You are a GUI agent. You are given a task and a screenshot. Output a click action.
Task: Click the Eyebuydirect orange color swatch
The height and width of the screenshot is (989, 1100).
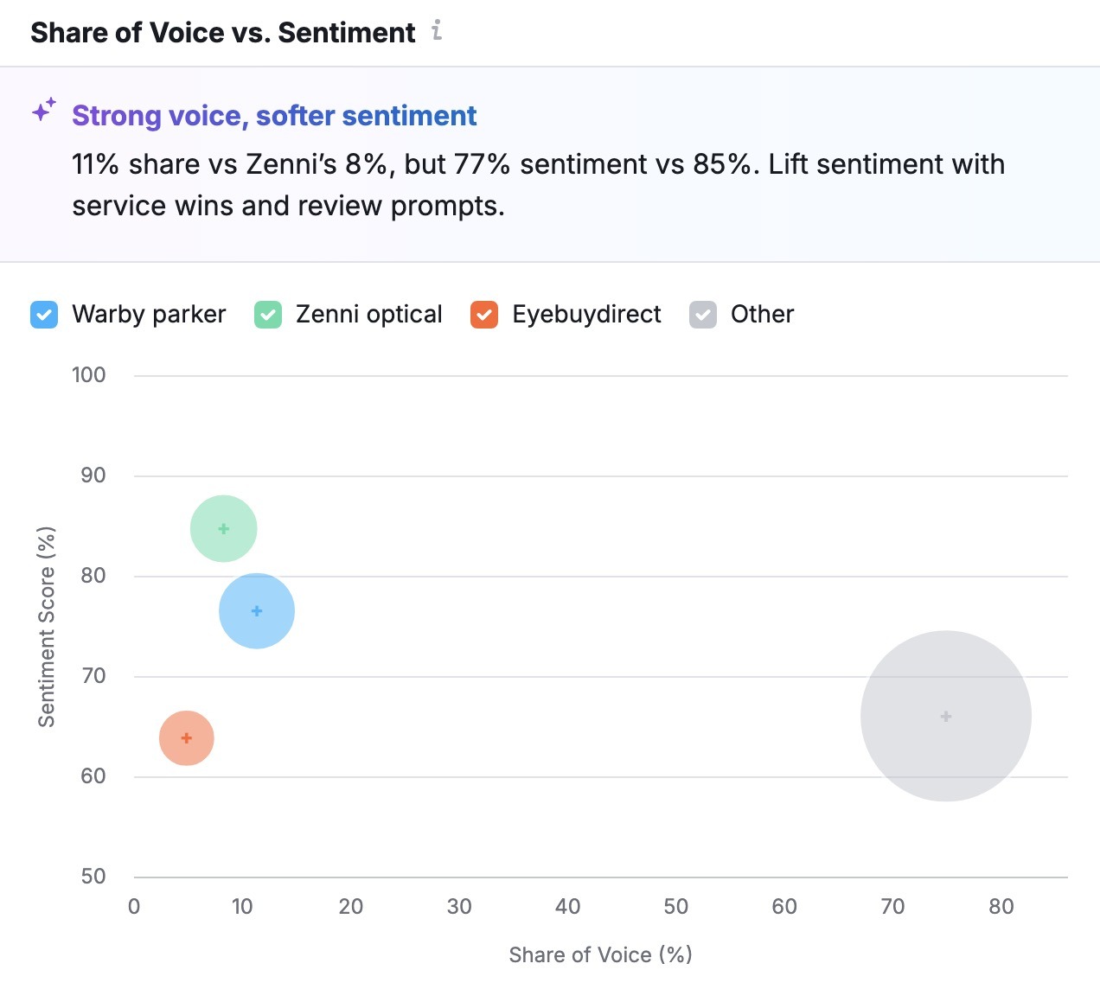point(484,315)
